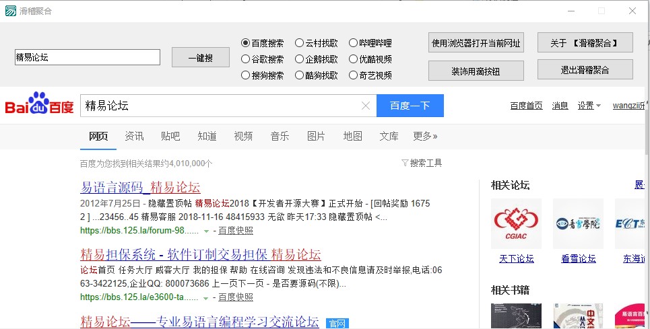Close the 滑稽聚合 window
Image resolution: width=650 pixels, height=329 pixels.
632,11
